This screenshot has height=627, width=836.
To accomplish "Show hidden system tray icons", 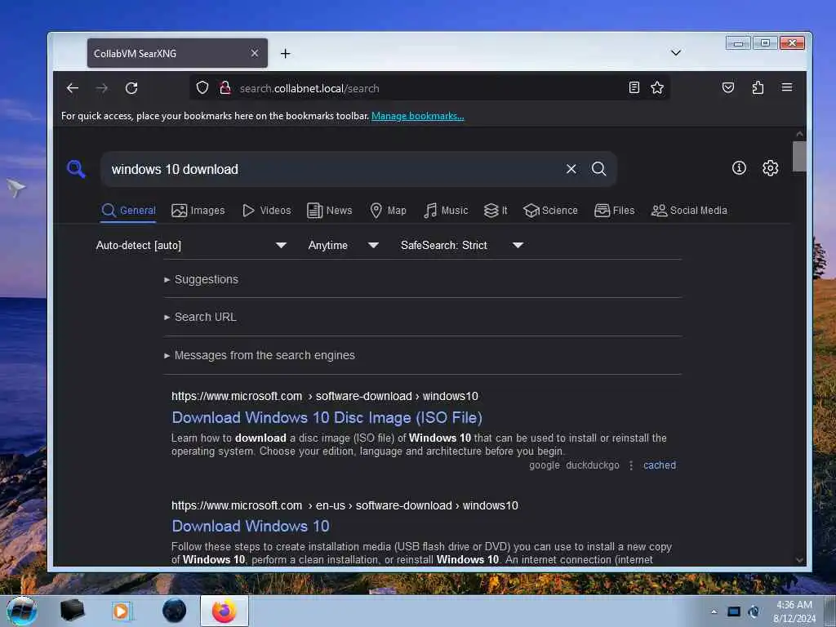I will (x=714, y=611).
